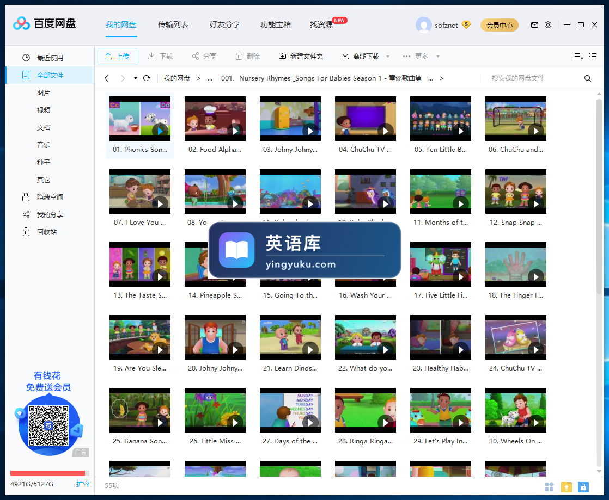This screenshot has height=500, width=609.
Task: Click 离线下载 offline download button
Action: pos(361,56)
